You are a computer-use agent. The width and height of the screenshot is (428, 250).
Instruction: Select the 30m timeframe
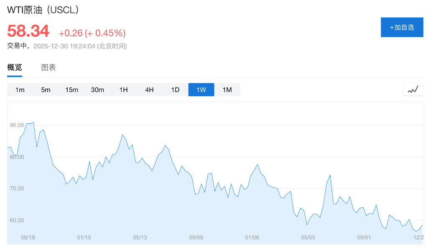98,90
